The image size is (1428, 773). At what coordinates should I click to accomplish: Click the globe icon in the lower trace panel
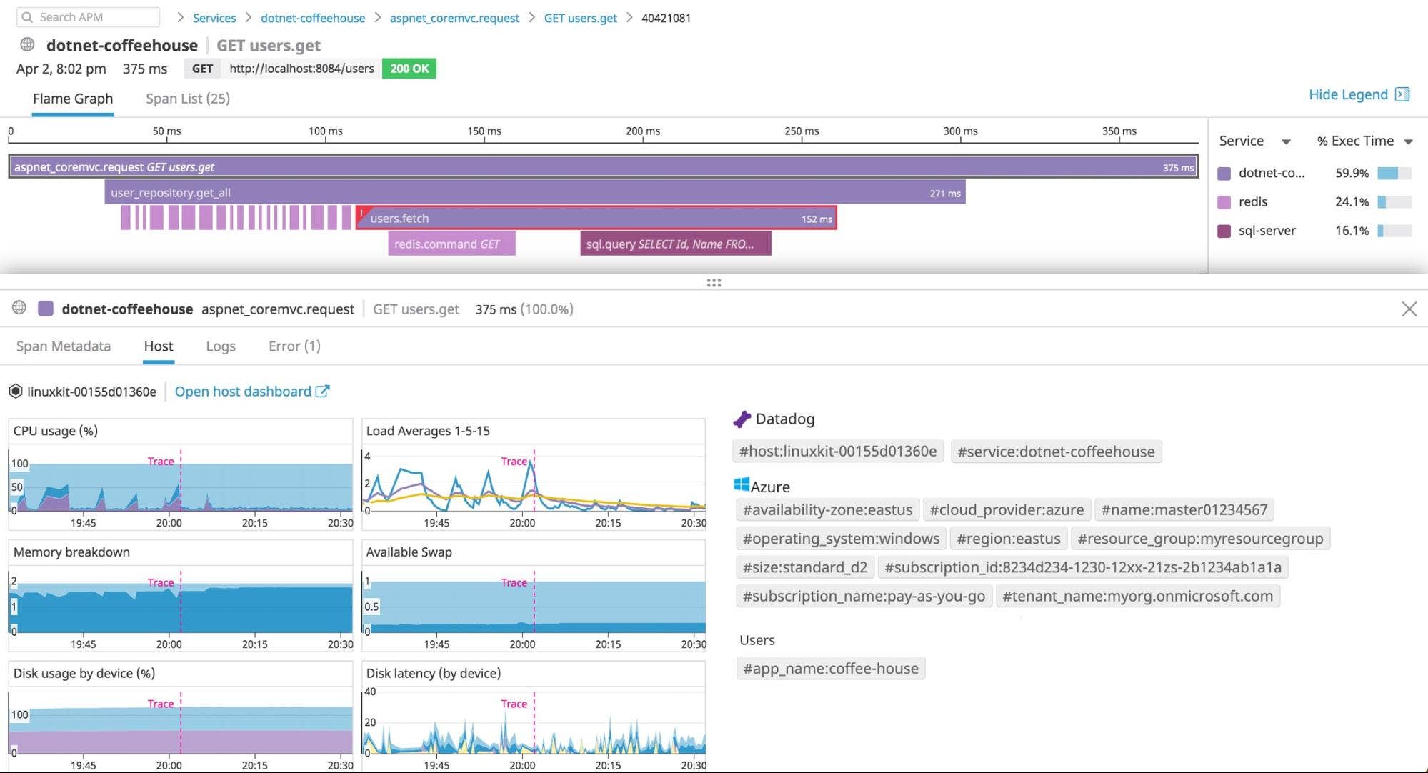(19, 309)
